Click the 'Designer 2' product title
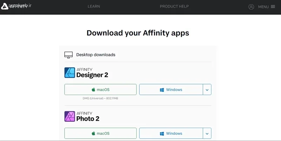Image resolution: width=281 pixels, height=141 pixels. (92, 75)
